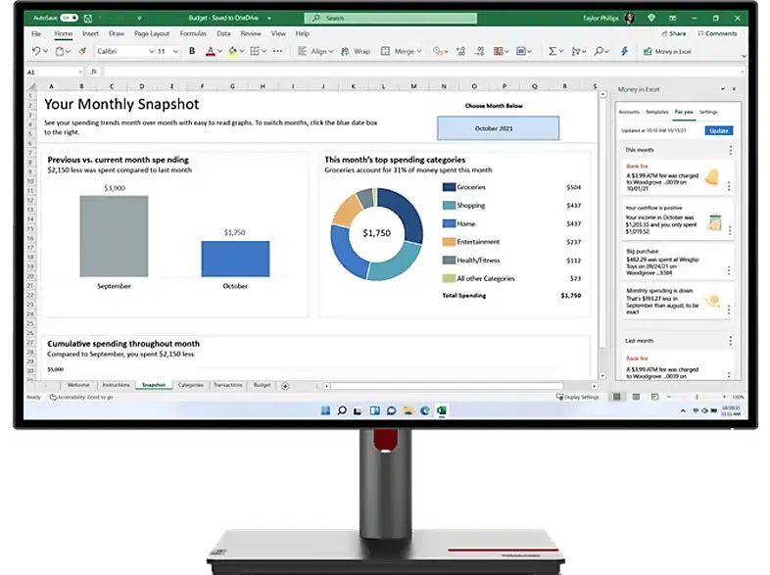Click the Share button

(674, 33)
